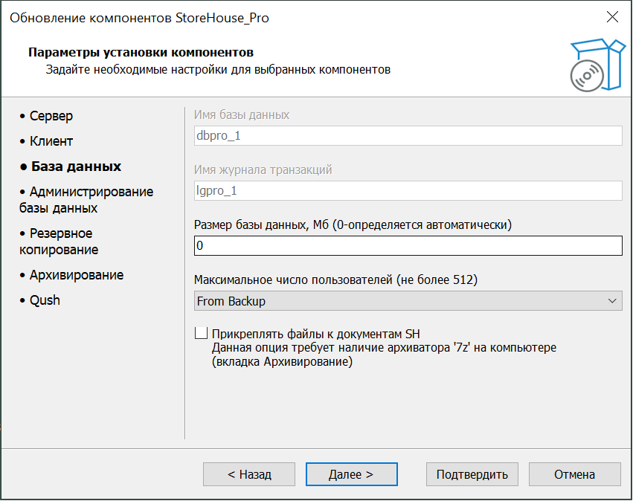The height and width of the screenshot is (501, 633).
Task: Switch to the Архивирование section
Action: point(76,275)
